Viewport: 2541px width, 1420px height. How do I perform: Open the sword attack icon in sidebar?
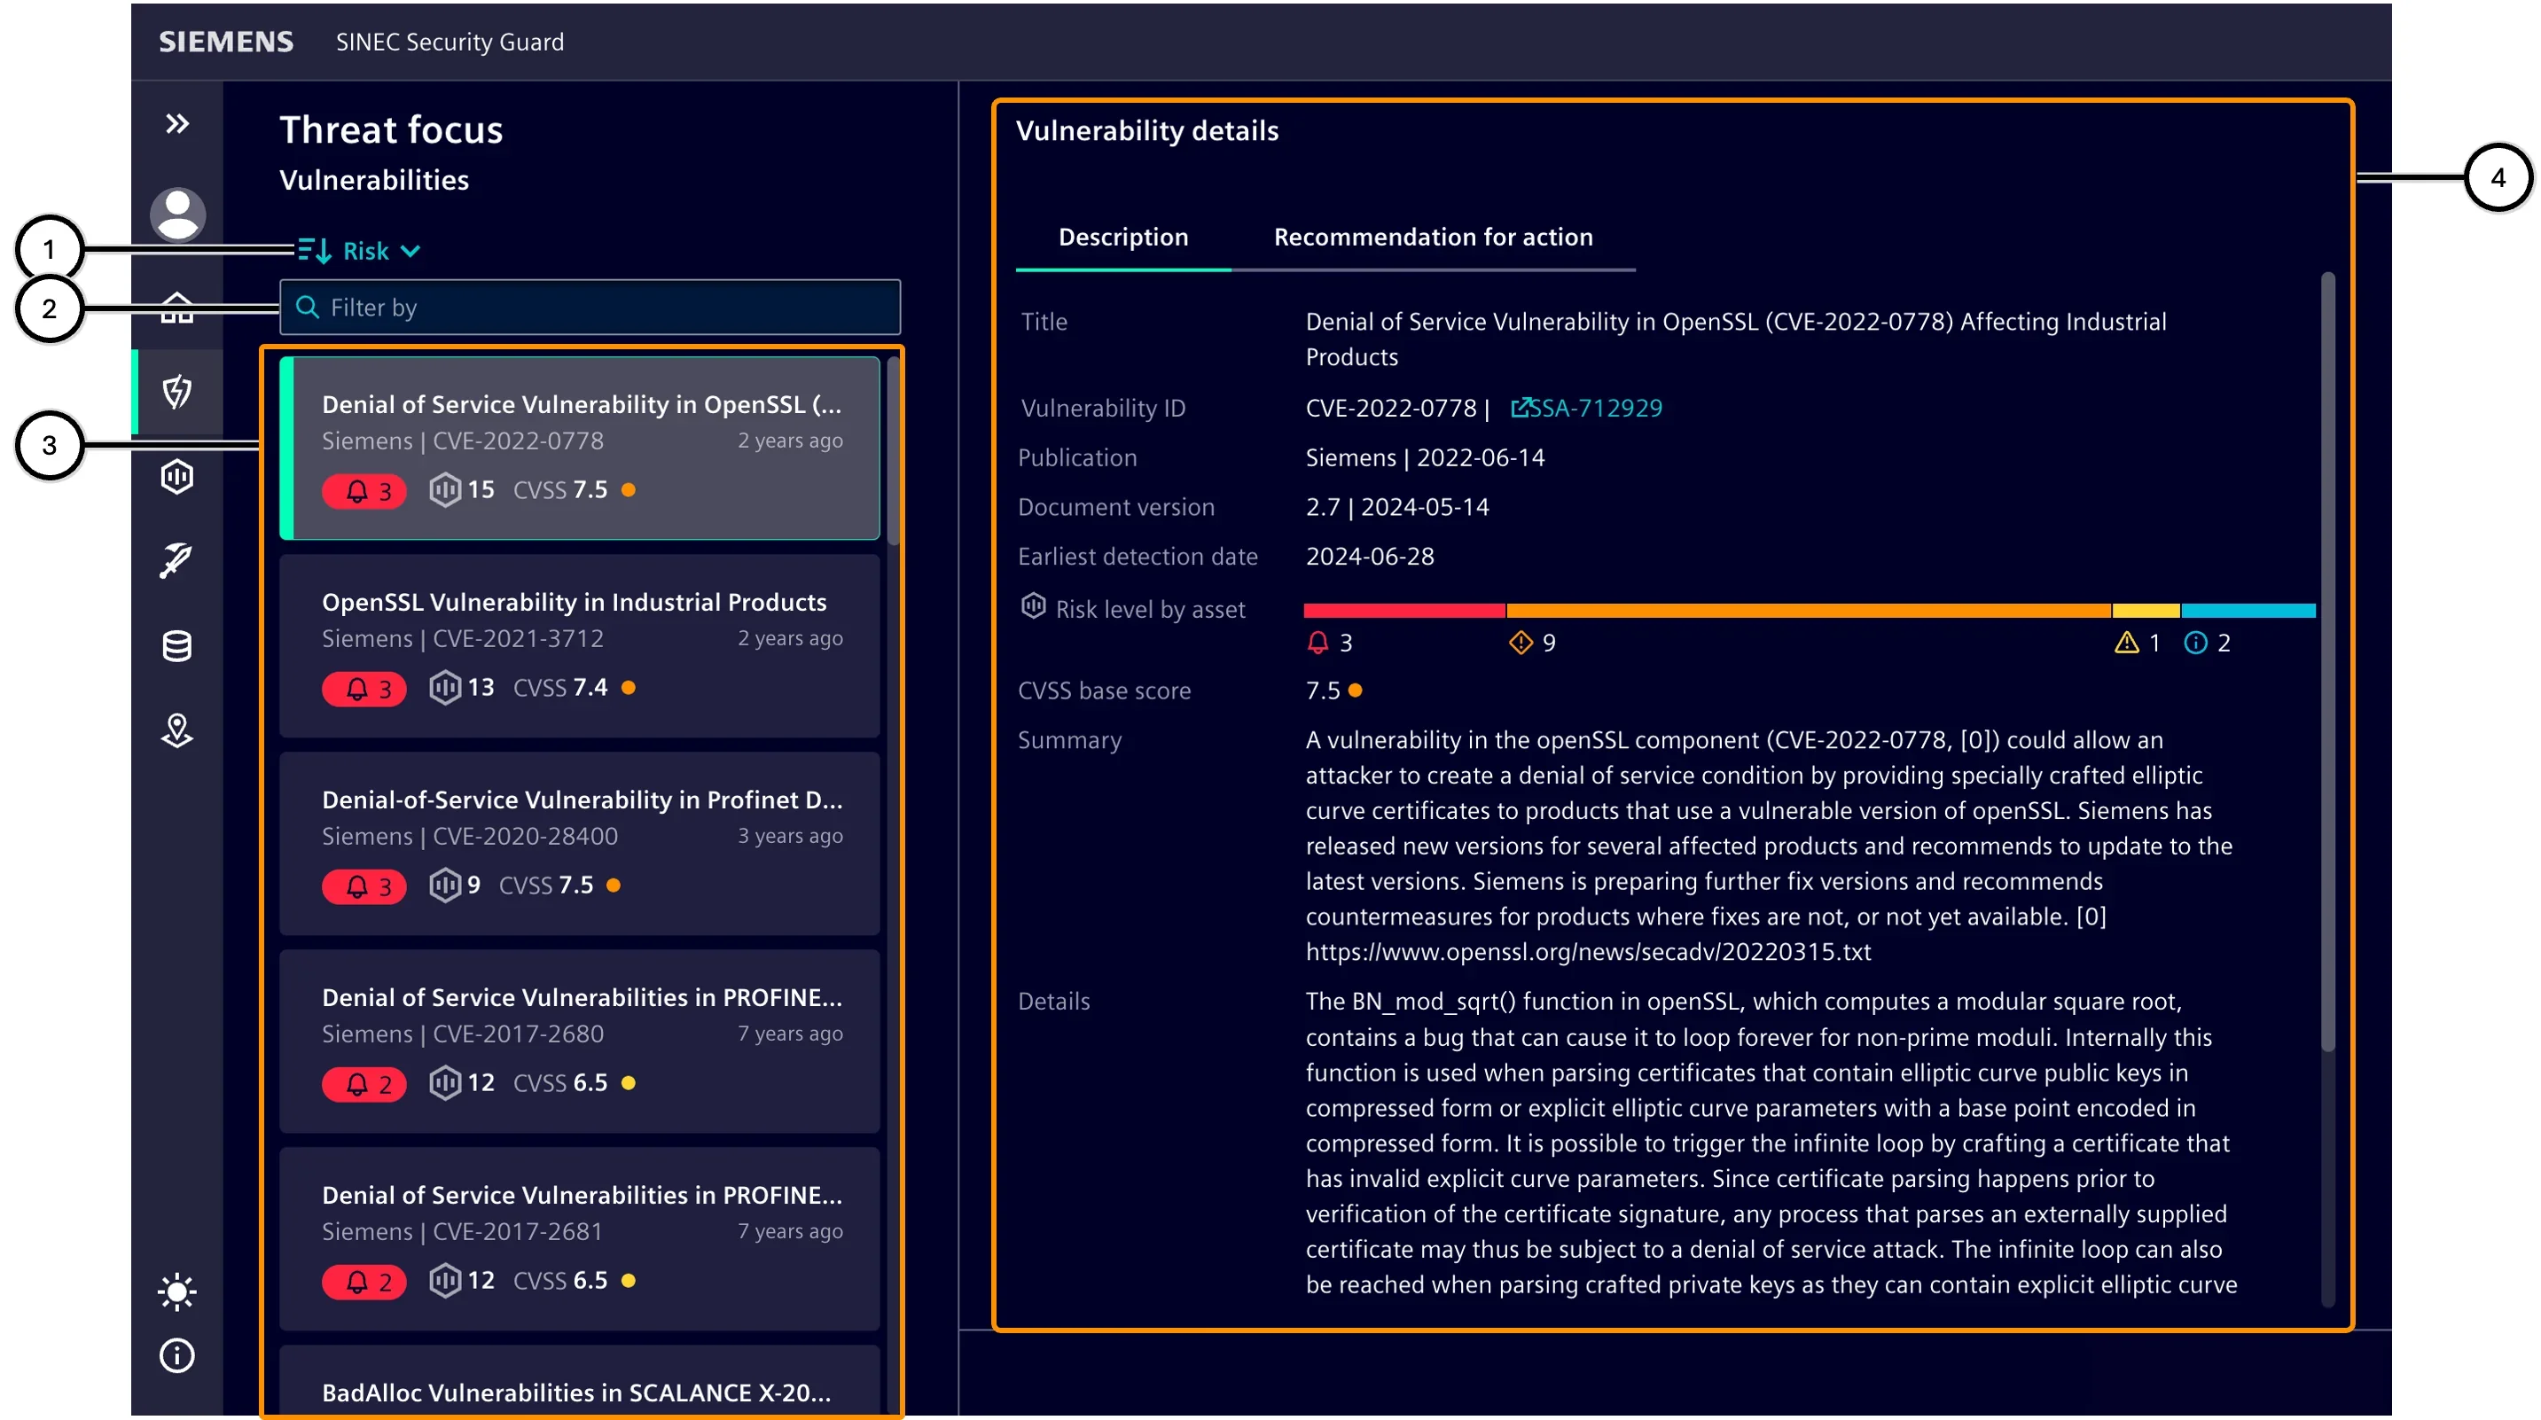click(177, 560)
